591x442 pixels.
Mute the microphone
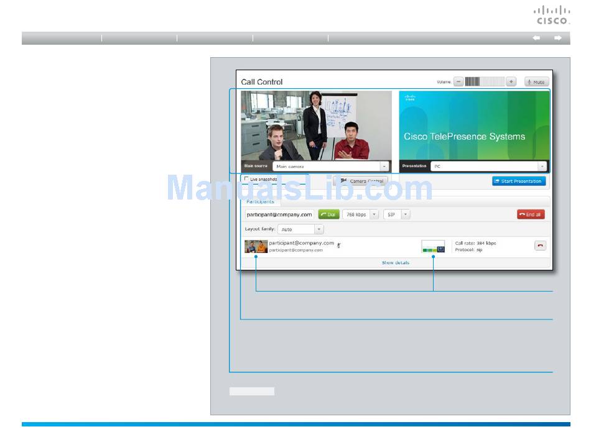(x=536, y=82)
